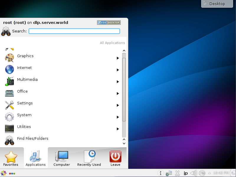This screenshot has width=236, height=177.
Task: Select the Multimedia category icon
Action: pos(9,80)
